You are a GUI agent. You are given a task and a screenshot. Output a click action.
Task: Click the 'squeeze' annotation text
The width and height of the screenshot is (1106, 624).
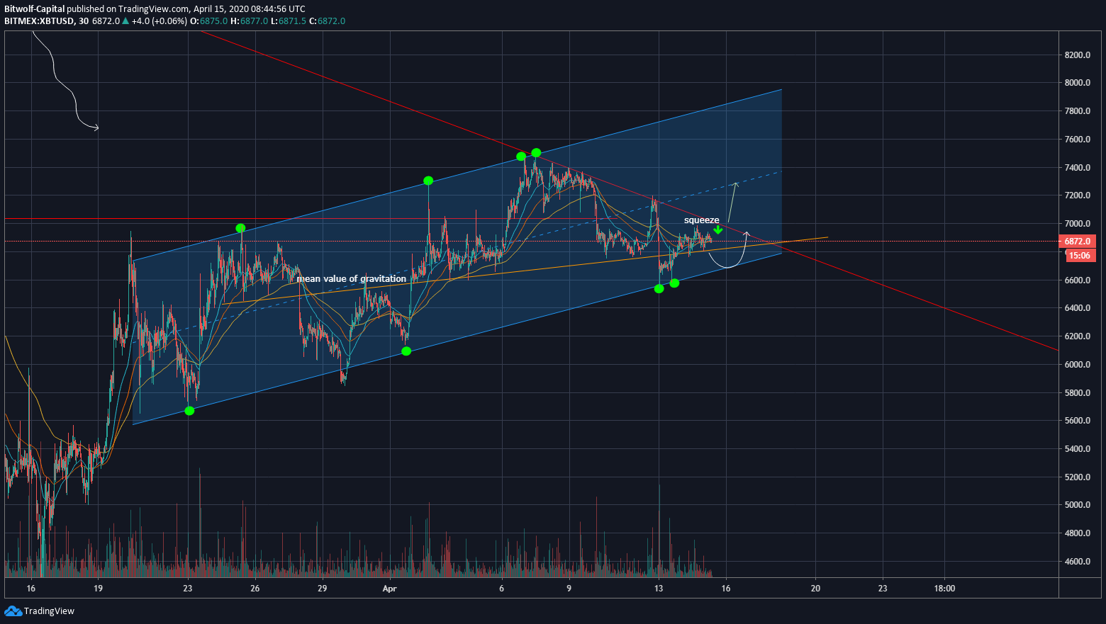click(701, 220)
